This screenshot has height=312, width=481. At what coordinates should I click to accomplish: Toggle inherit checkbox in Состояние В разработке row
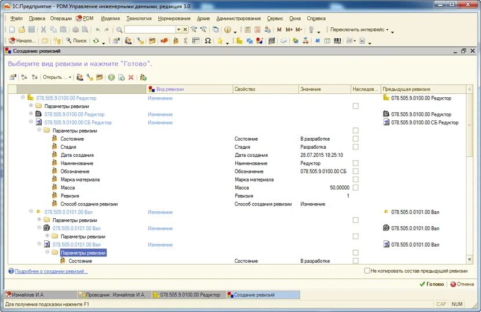[x=356, y=138]
